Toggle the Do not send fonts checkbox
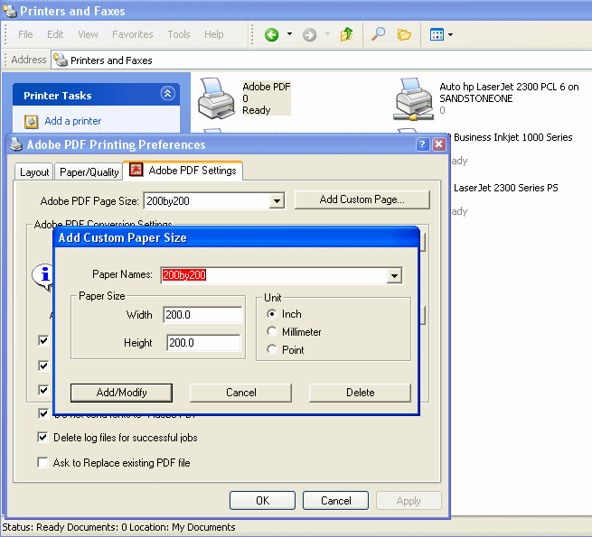Screen dimensions: 592x537 43,413
